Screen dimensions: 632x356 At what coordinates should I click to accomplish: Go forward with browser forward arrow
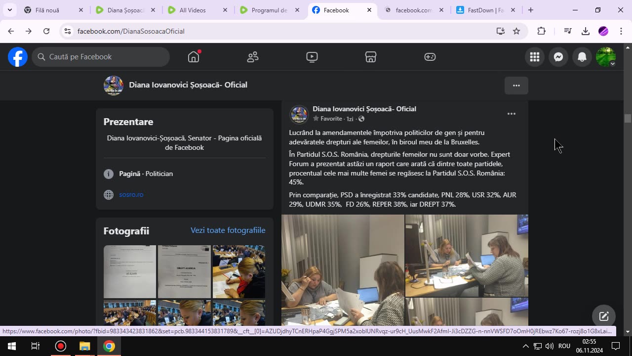pos(29,31)
